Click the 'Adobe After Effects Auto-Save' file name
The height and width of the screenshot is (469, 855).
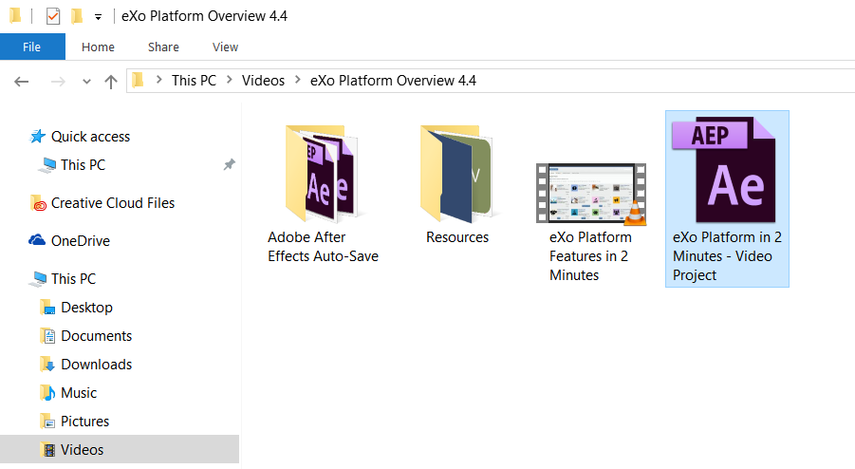[323, 247]
